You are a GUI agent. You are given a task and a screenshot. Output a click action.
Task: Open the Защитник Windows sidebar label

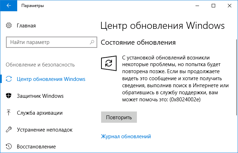click(x=40, y=96)
